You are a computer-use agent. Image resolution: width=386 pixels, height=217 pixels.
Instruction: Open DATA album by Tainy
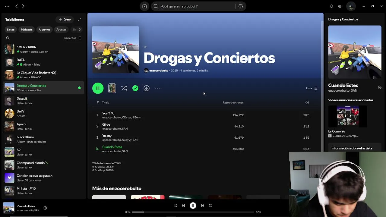point(44,62)
